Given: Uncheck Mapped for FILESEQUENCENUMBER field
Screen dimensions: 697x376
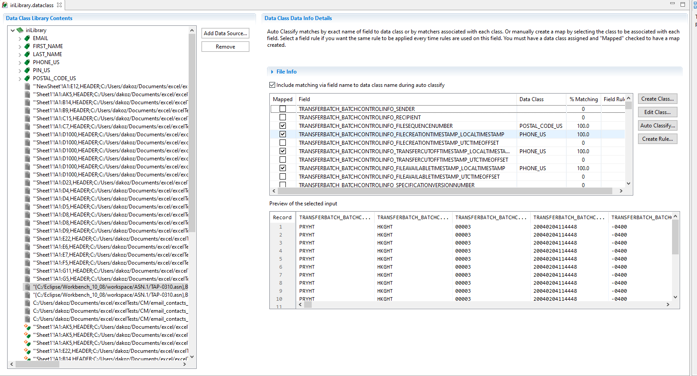Looking at the screenshot, I should 283,126.
